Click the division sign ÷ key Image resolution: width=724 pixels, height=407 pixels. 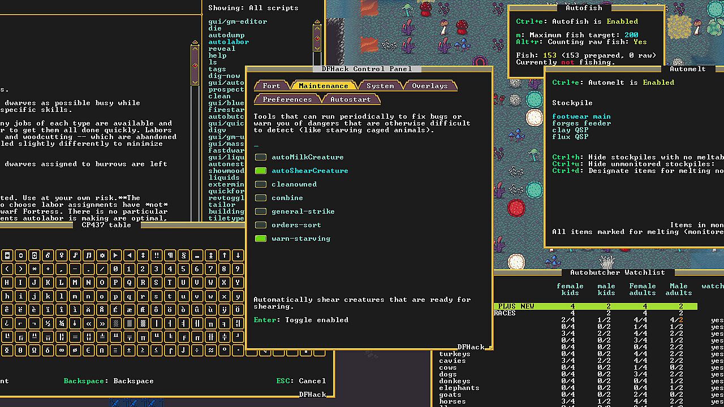coord(197,350)
